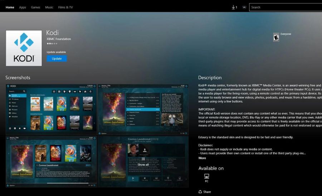Viewport: 322px width, 196px height.
Task: Open the Kodi home screen screenshot thumbnail
Action: click(x=51, y=109)
